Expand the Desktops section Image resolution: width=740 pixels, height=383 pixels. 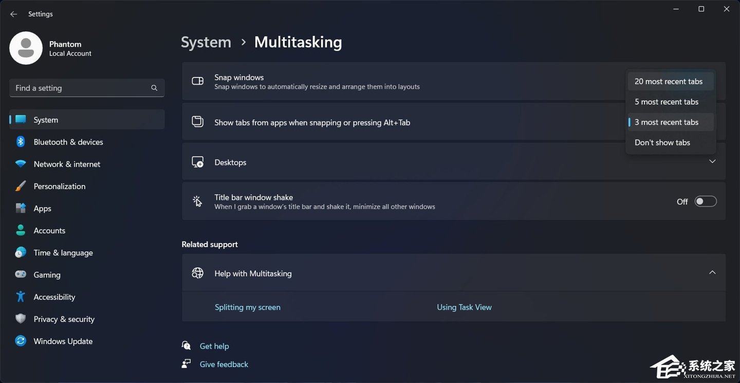click(x=712, y=162)
